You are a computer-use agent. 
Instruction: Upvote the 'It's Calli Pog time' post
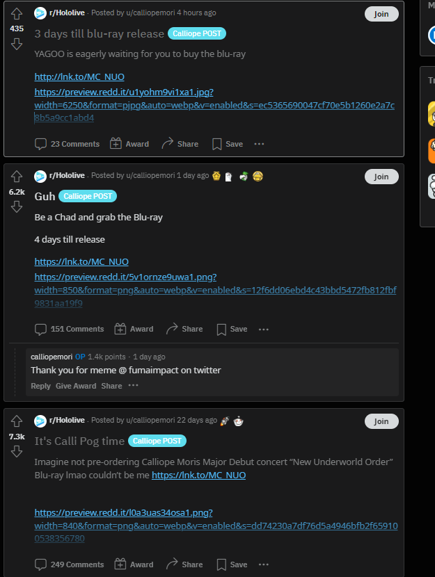[x=17, y=421]
